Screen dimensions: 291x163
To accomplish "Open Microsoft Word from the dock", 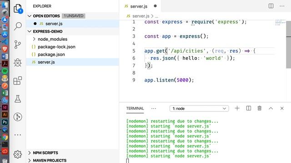I will point(5,56).
